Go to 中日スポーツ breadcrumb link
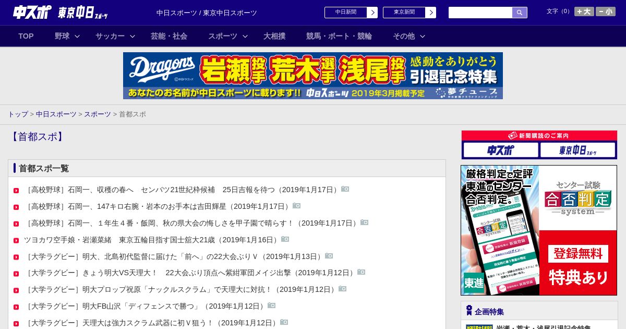Image resolution: width=626 pixels, height=329 pixels. click(x=56, y=114)
